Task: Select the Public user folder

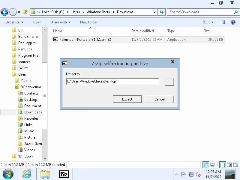Action: point(26,80)
